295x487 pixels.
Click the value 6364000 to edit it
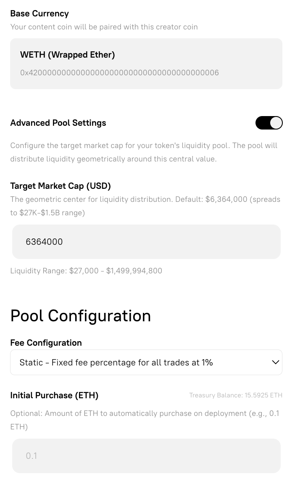44,242
